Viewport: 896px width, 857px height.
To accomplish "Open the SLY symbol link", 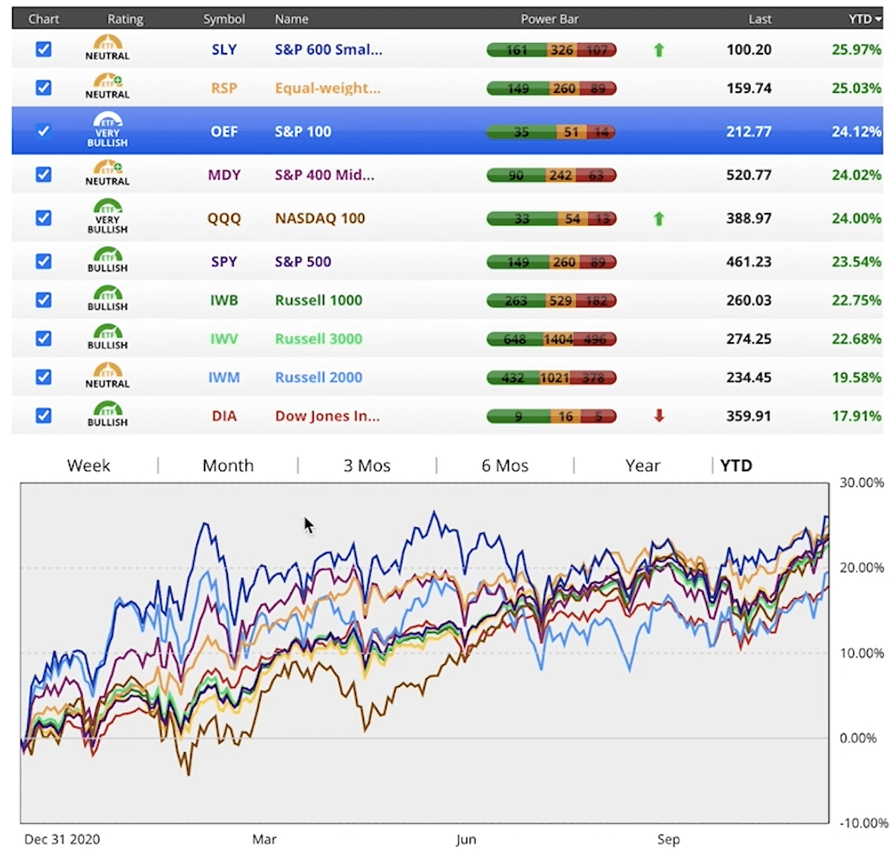I will point(224,50).
